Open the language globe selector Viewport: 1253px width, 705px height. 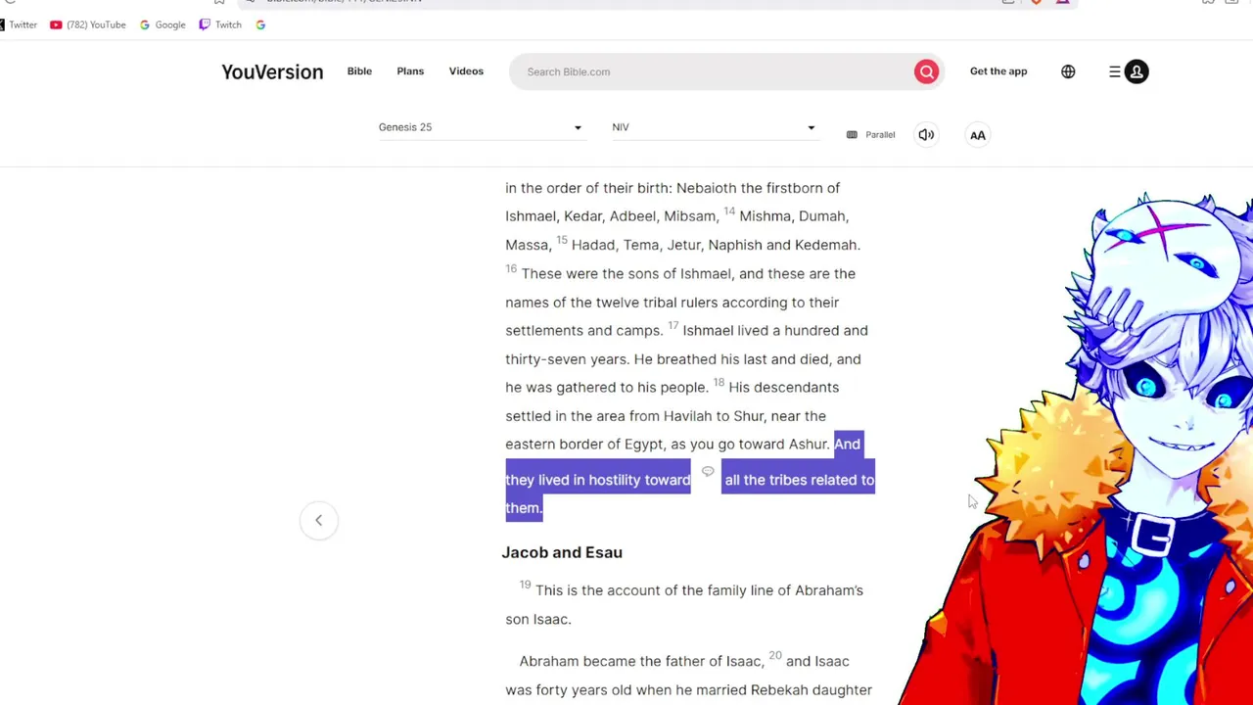[1068, 71]
